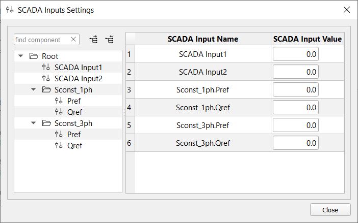Click the Close button
Screen dimensions: 358x223
pyautogui.click(x=330, y=210)
